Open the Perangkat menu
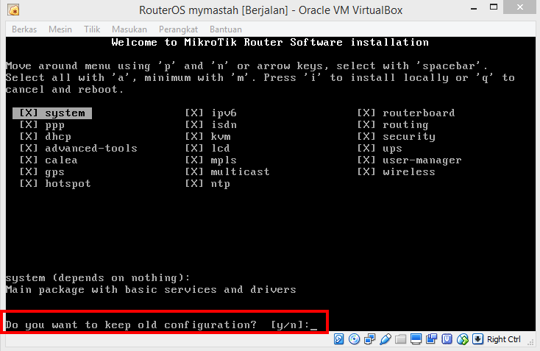The width and height of the screenshot is (540, 351). click(x=178, y=29)
